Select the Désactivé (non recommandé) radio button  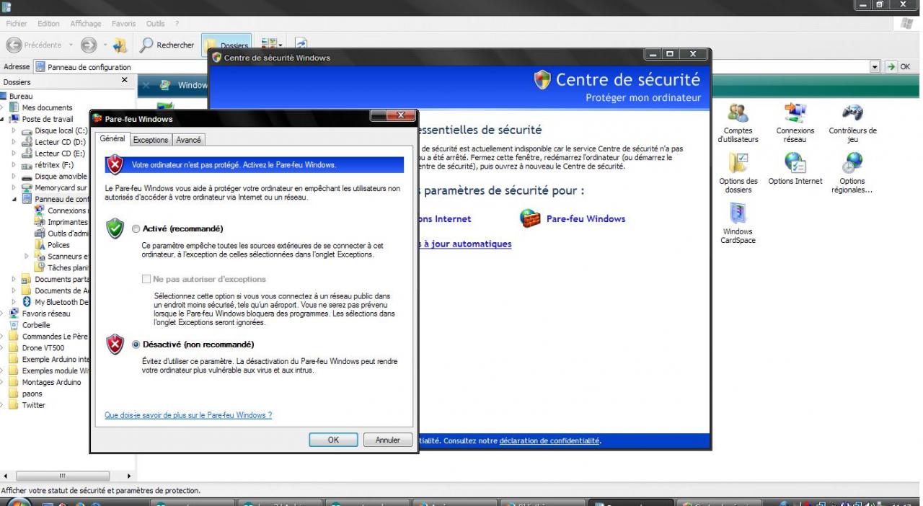136,345
